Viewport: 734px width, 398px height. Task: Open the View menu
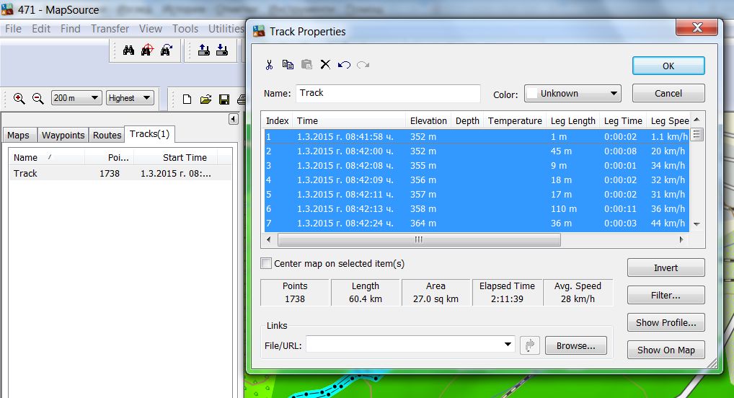[x=150, y=29]
